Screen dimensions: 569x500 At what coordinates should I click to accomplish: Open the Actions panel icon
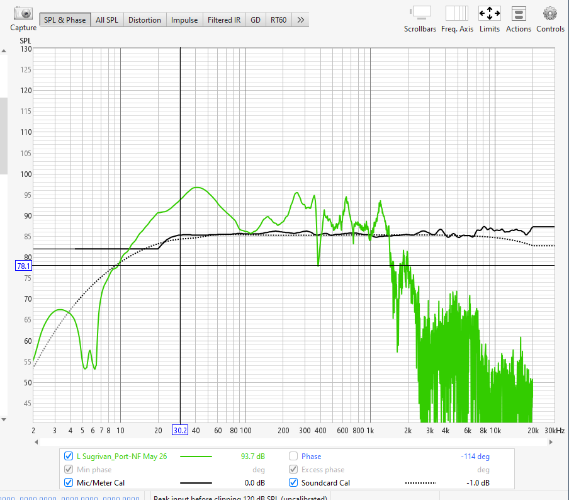pos(519,13)
